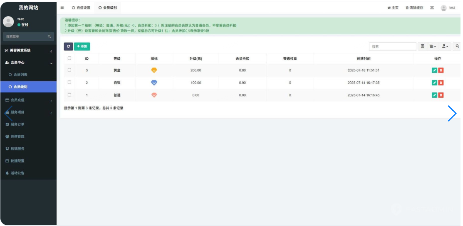Click 清除缓存 in the top bar

(414, 8)
